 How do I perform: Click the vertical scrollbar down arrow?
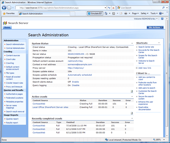(167, 136)
